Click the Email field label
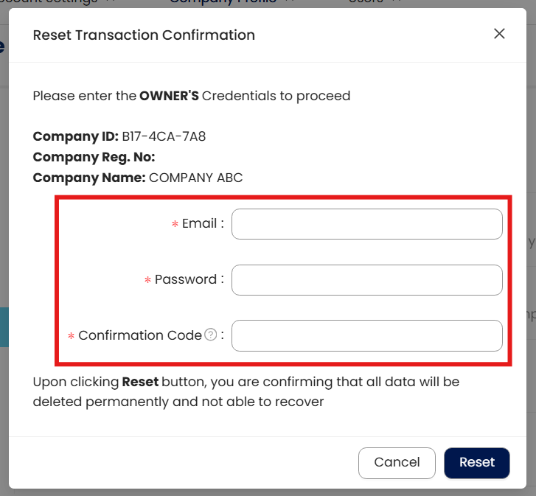This screenshot has height=496, width=536. 199,224
